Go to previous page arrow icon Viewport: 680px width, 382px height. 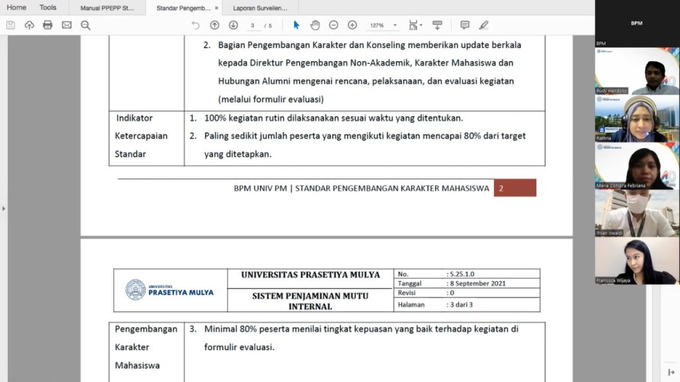point(214,25)
